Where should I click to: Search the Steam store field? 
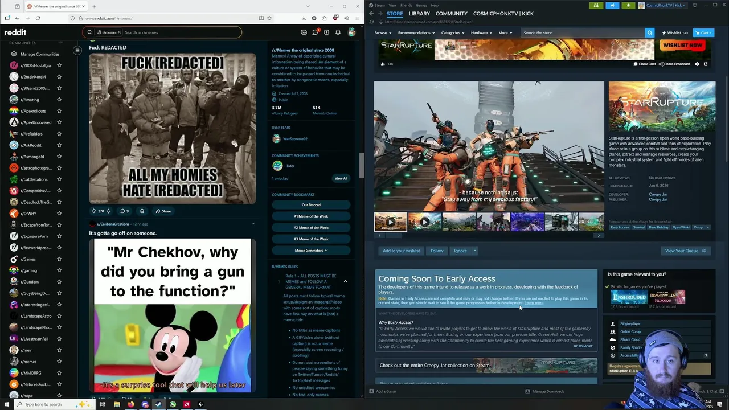coord(583,33)
